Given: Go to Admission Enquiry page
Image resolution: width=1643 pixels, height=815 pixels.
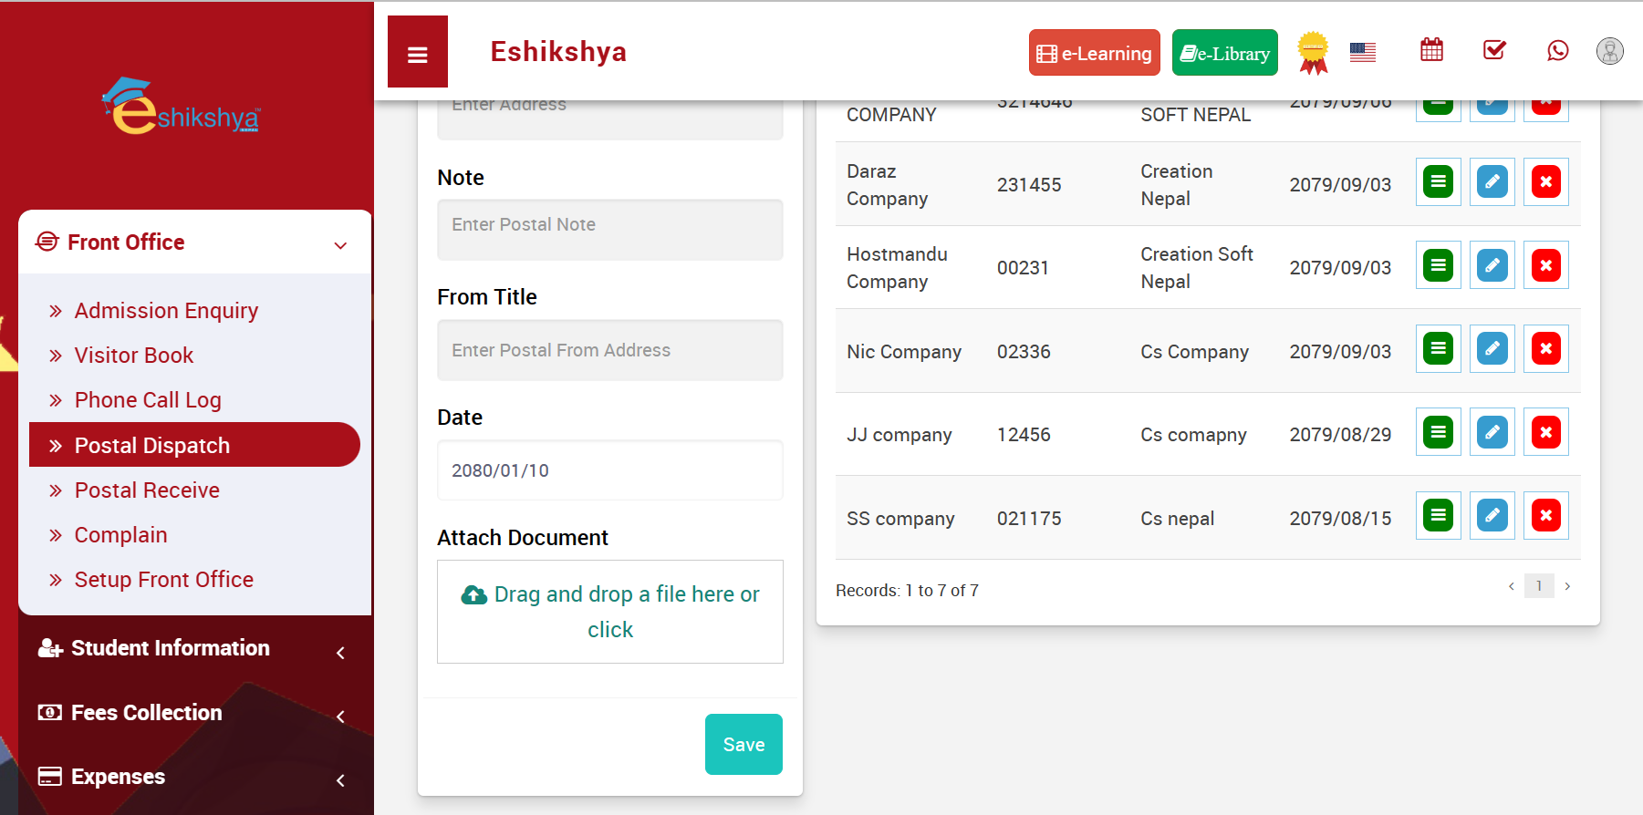Looking at the screenshot, I should pyautogui.click(x=166, y=311).
